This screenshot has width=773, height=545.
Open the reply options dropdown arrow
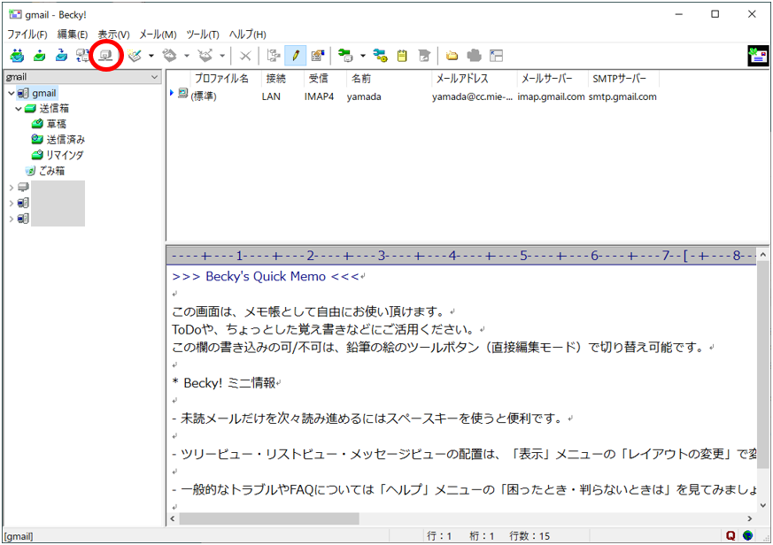pyautogui.click(x=186, y=56)
